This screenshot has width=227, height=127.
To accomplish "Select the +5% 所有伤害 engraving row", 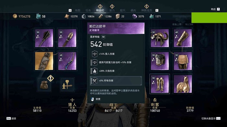I will click(116, 81).
